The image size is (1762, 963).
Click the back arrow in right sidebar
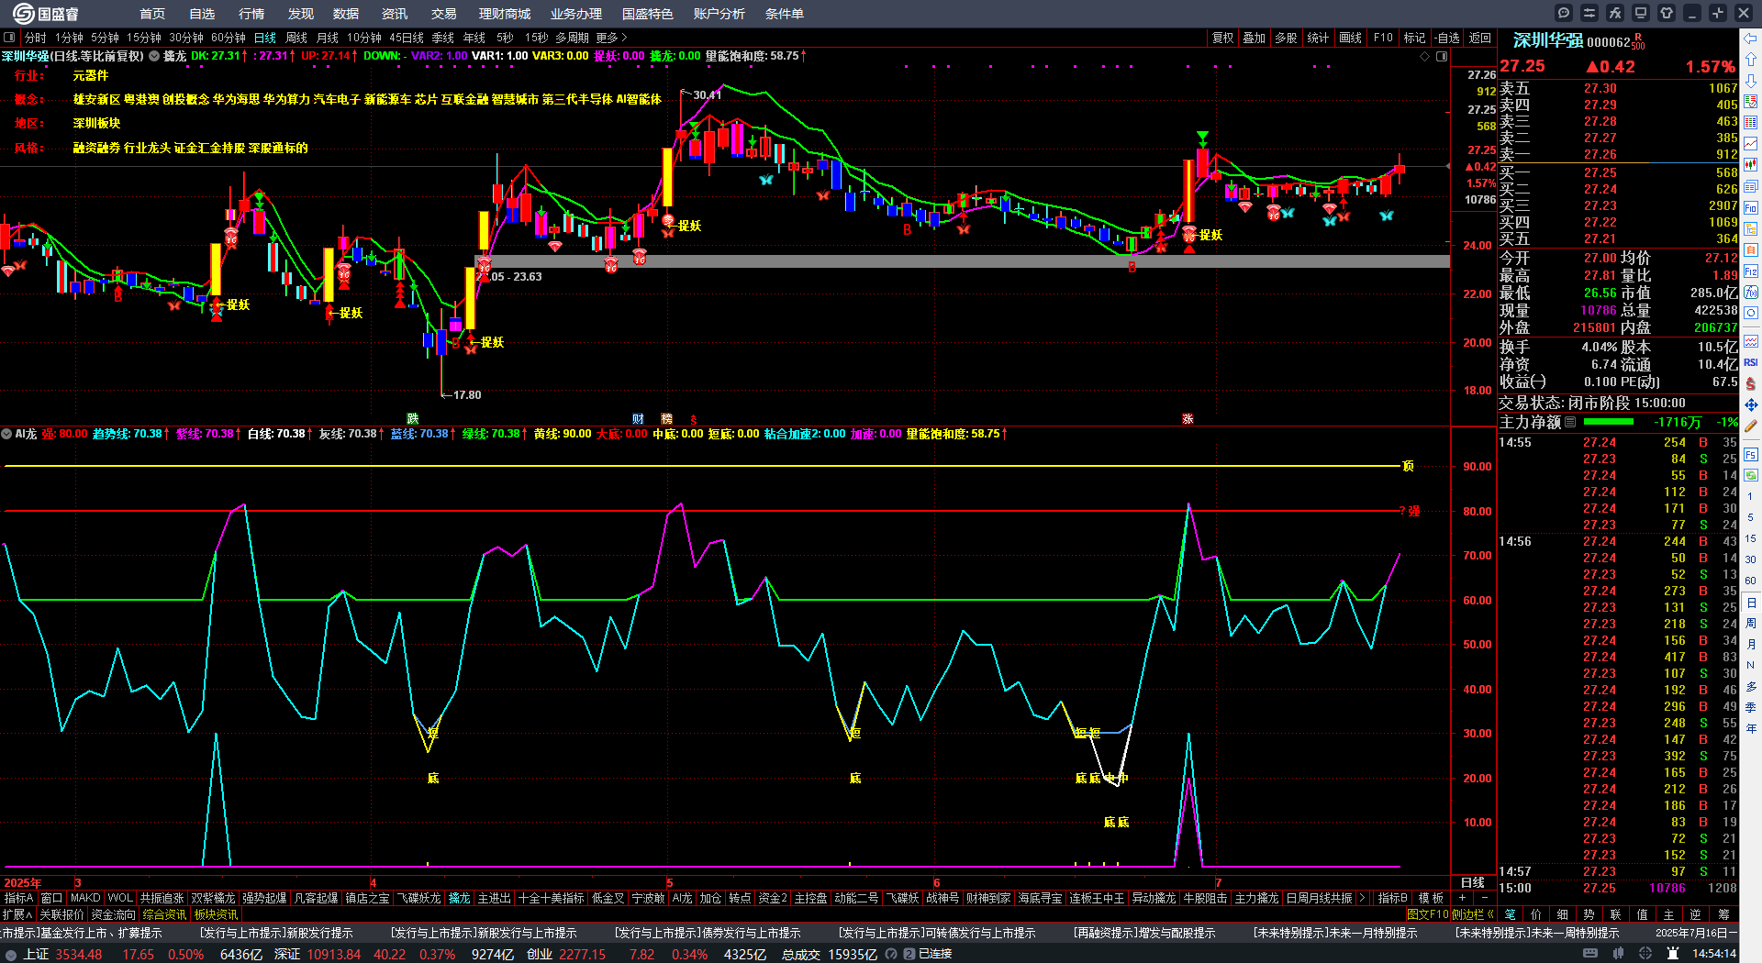coord(1751,38)
